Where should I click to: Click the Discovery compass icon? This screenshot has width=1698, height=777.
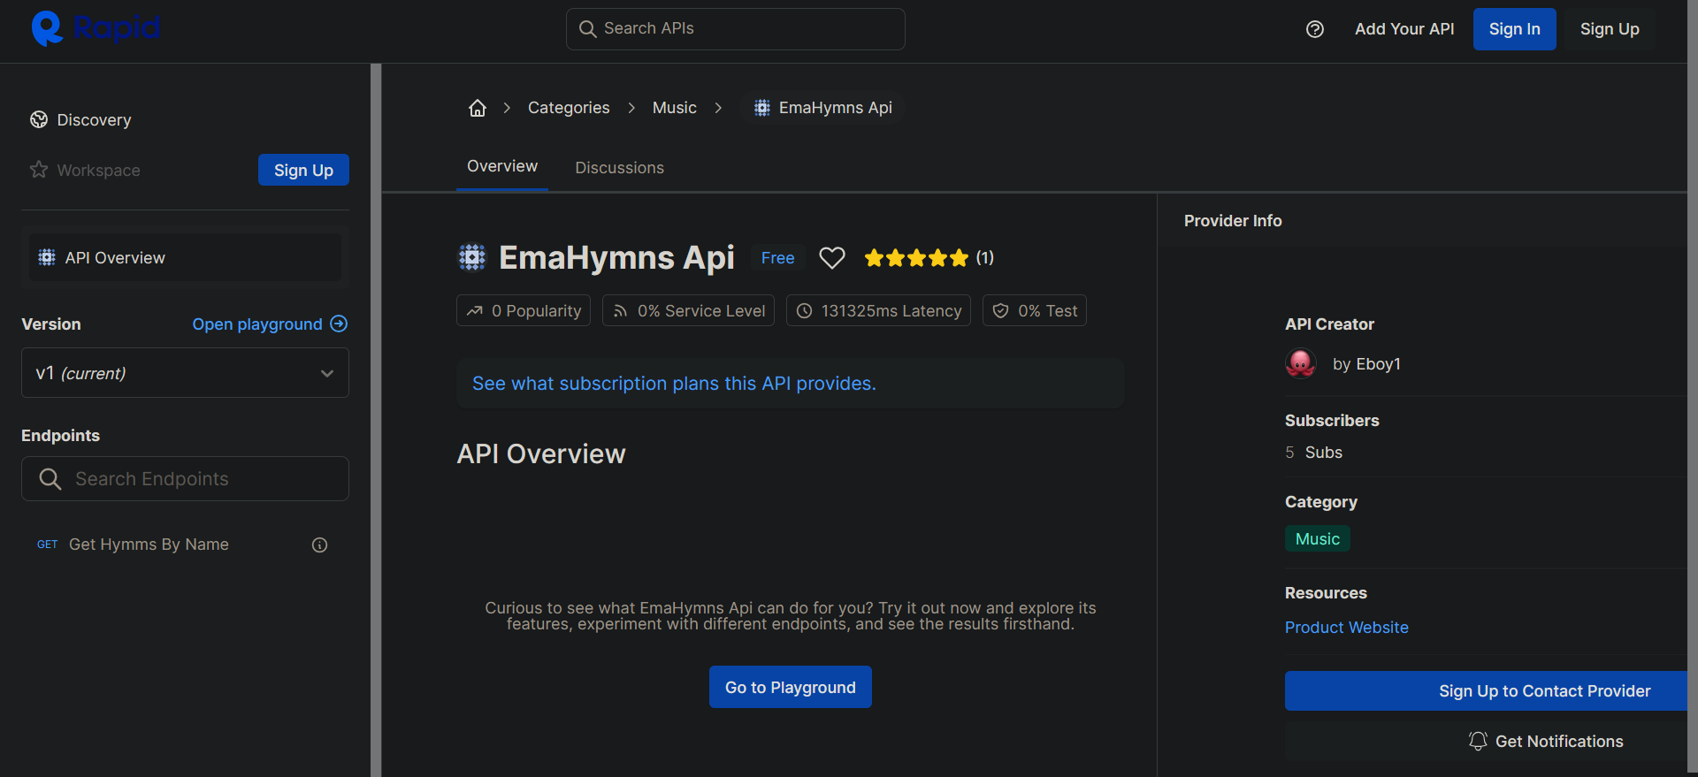click(39, 119)
